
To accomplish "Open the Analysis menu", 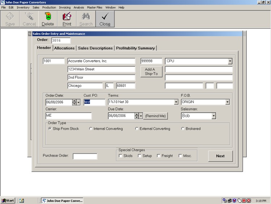I will (x=79, y=8).
